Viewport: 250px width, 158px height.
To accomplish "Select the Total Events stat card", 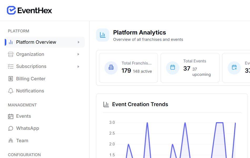I will point(190,68).
